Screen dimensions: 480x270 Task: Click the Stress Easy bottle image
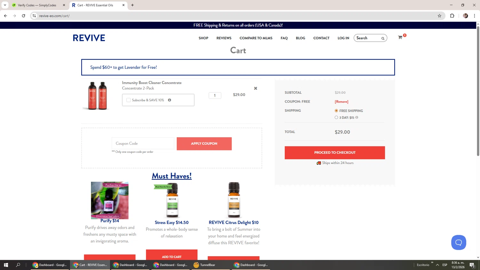[x=172, y=200]
